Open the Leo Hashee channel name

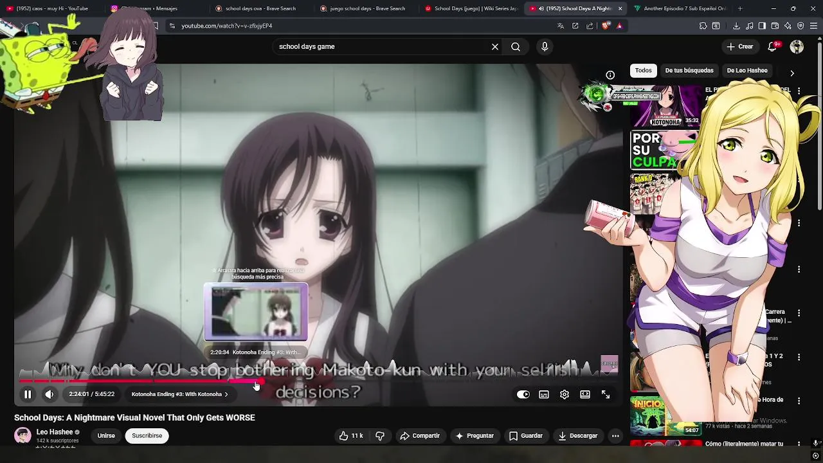point(55,432)
